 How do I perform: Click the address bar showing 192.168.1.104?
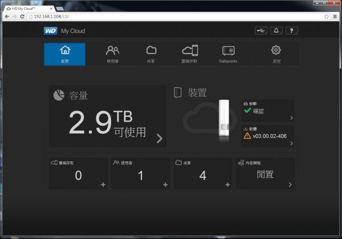[176, 17]
